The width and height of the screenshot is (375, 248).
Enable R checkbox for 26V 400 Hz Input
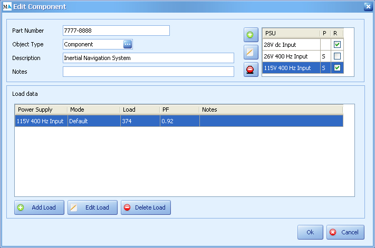tap(338, 56)
